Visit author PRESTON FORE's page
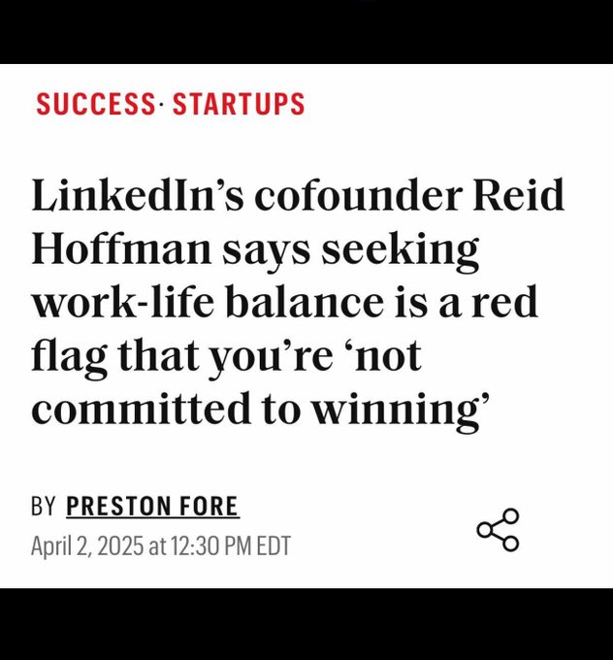The height and width of the screenshot is (660, 613). [x=152, y=506]
